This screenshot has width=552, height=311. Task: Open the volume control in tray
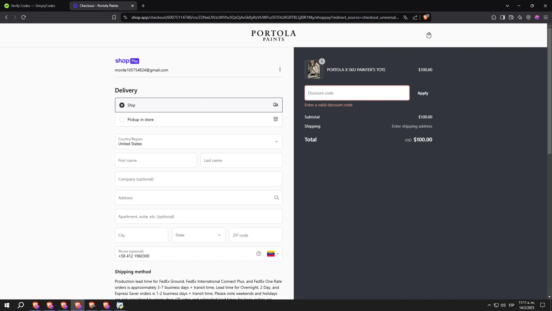tap(503, 305)
